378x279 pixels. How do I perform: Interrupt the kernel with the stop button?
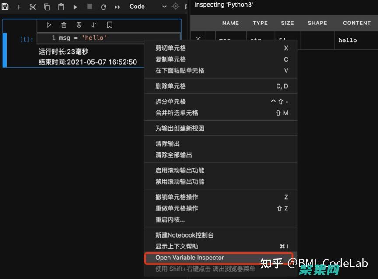point(90,7)
